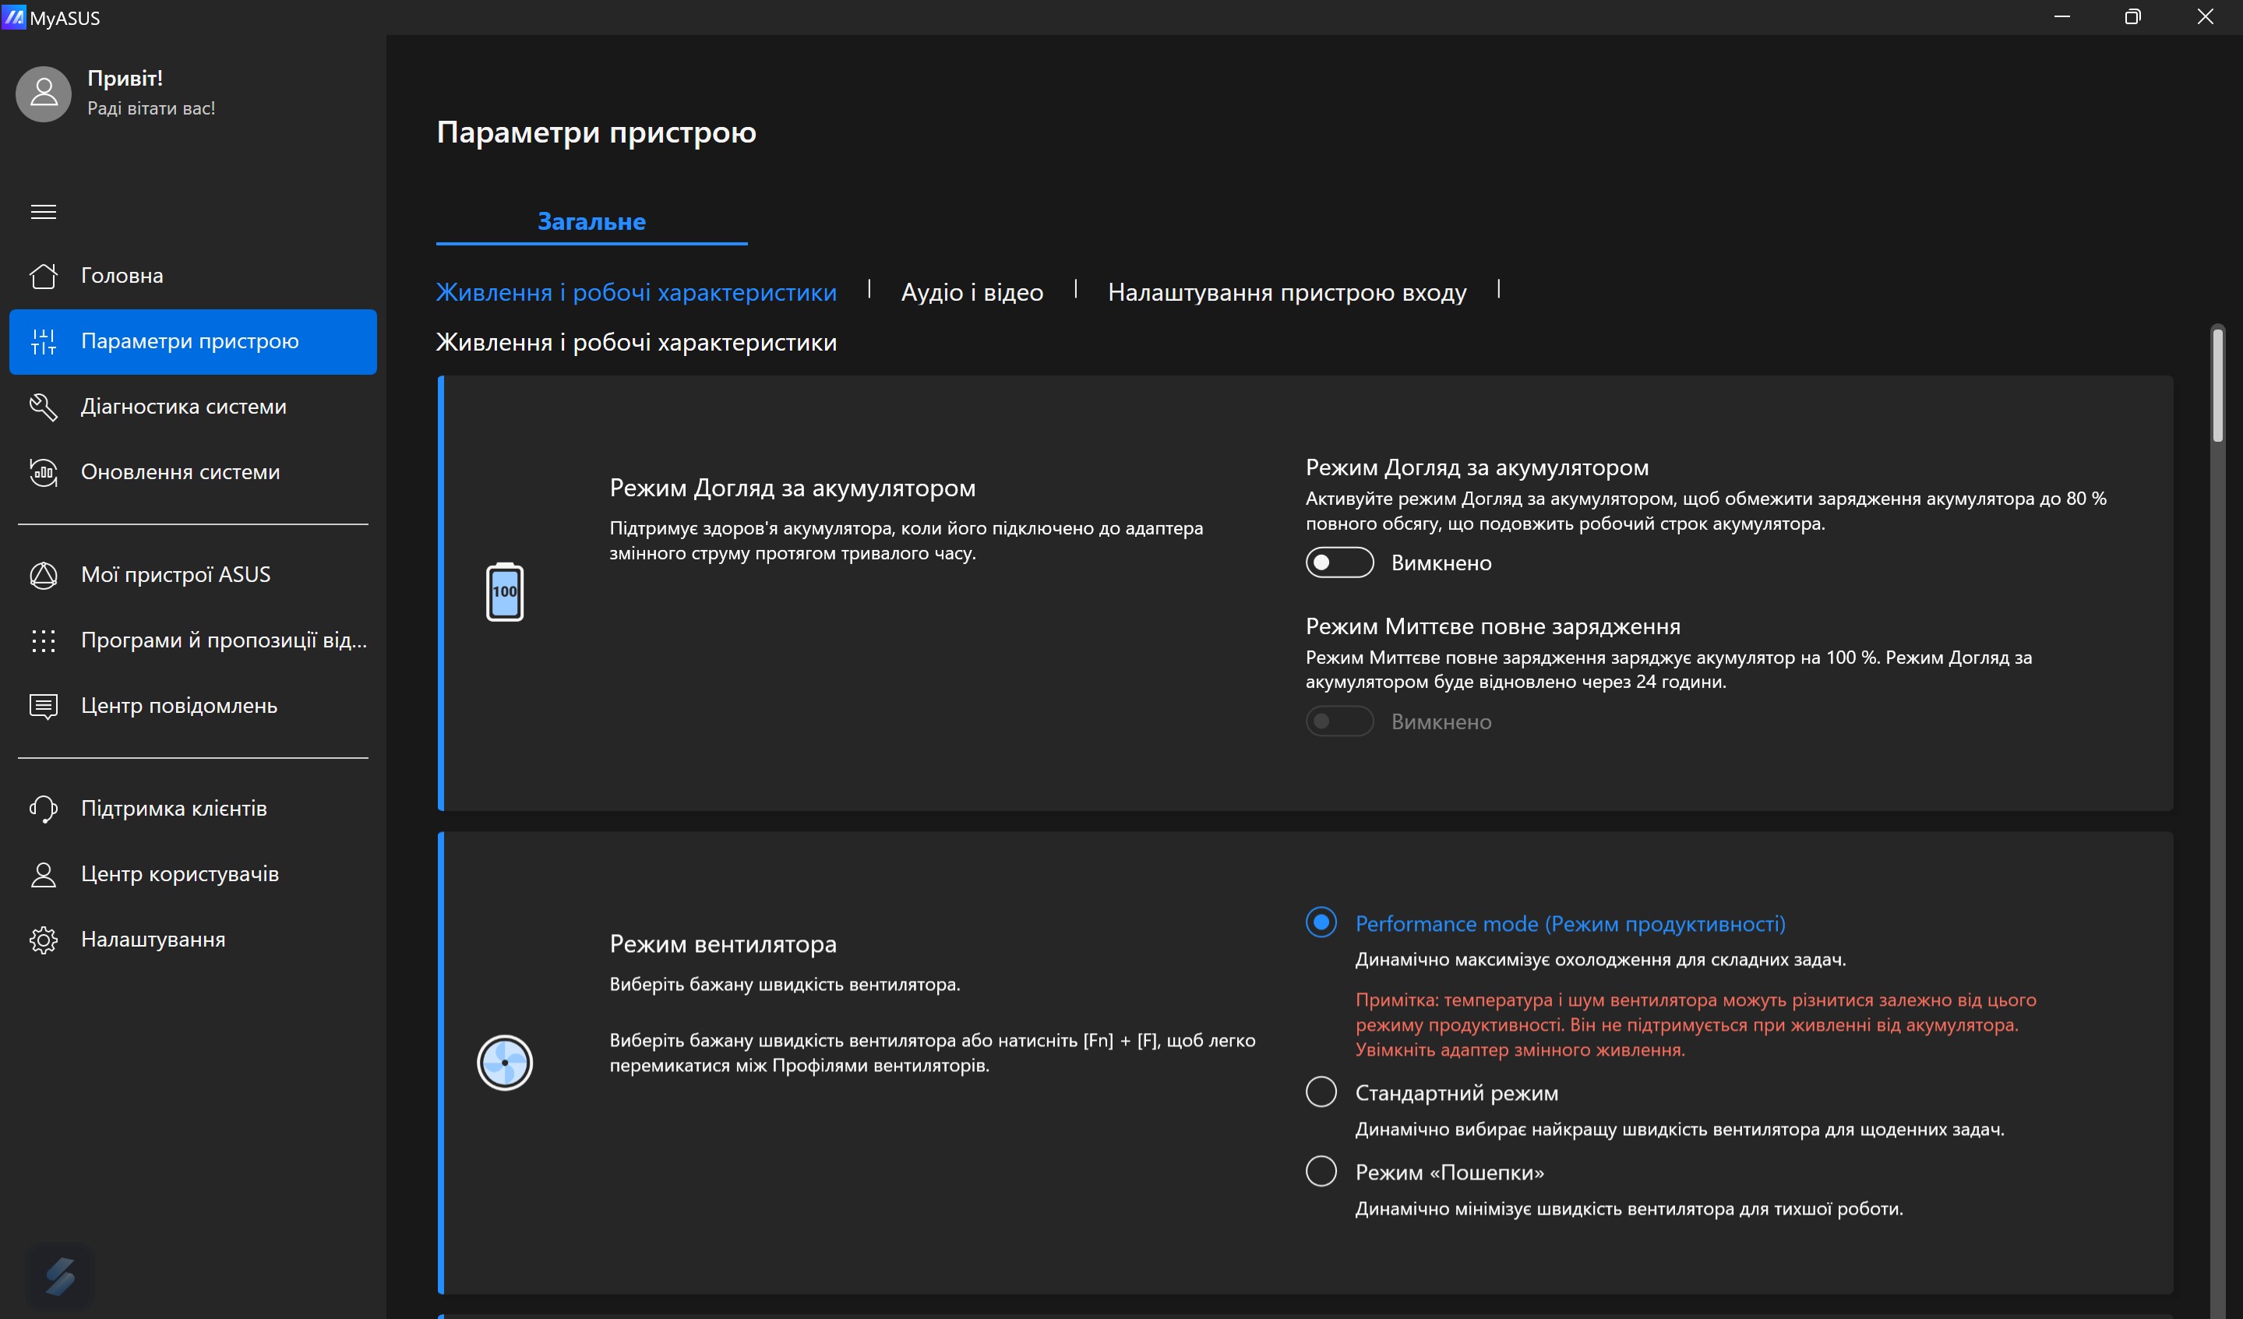Viewport: 2243px width, 1319px height.
Task: Close the MyASUS window
Action: coord(2206,17)
